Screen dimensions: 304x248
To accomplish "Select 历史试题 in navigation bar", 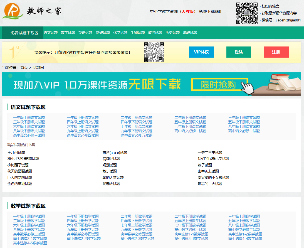I will (x=173, y=33).
